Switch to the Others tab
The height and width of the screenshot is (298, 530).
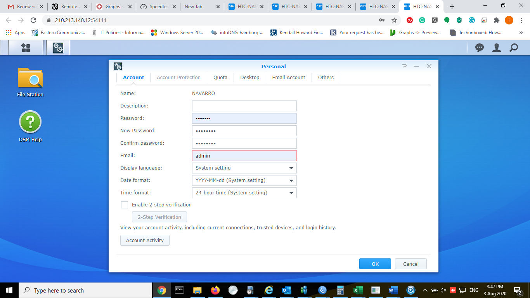point(326,78)
